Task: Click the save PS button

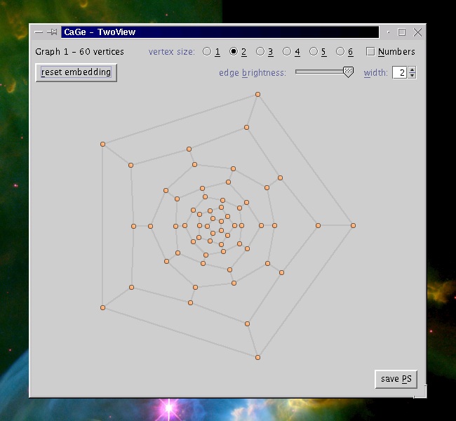Action: point(396,379)
